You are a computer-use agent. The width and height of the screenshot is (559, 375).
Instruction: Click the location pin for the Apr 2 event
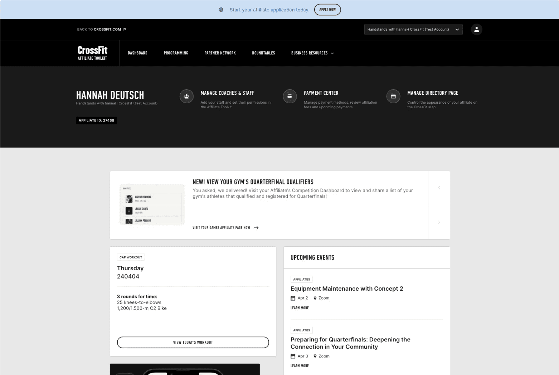click(x=315, y=298)
